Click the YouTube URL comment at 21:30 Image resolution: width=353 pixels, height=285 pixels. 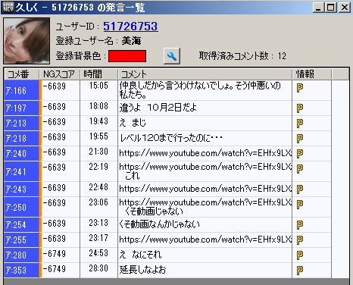tap(205, 154)
